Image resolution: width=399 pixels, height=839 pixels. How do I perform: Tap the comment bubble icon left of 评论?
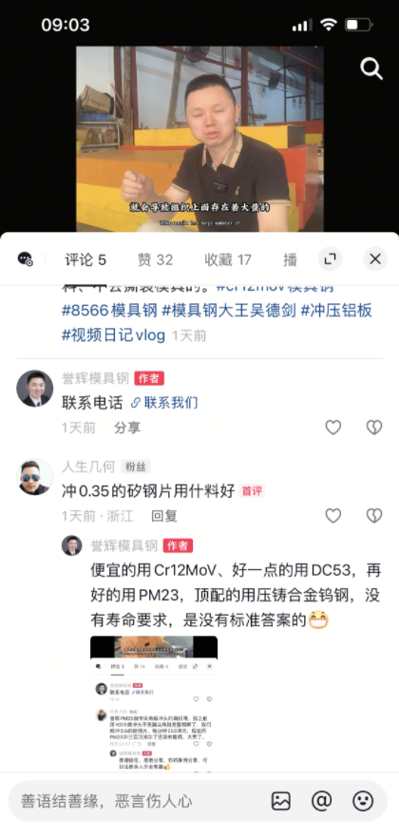(x=25, y=259)
